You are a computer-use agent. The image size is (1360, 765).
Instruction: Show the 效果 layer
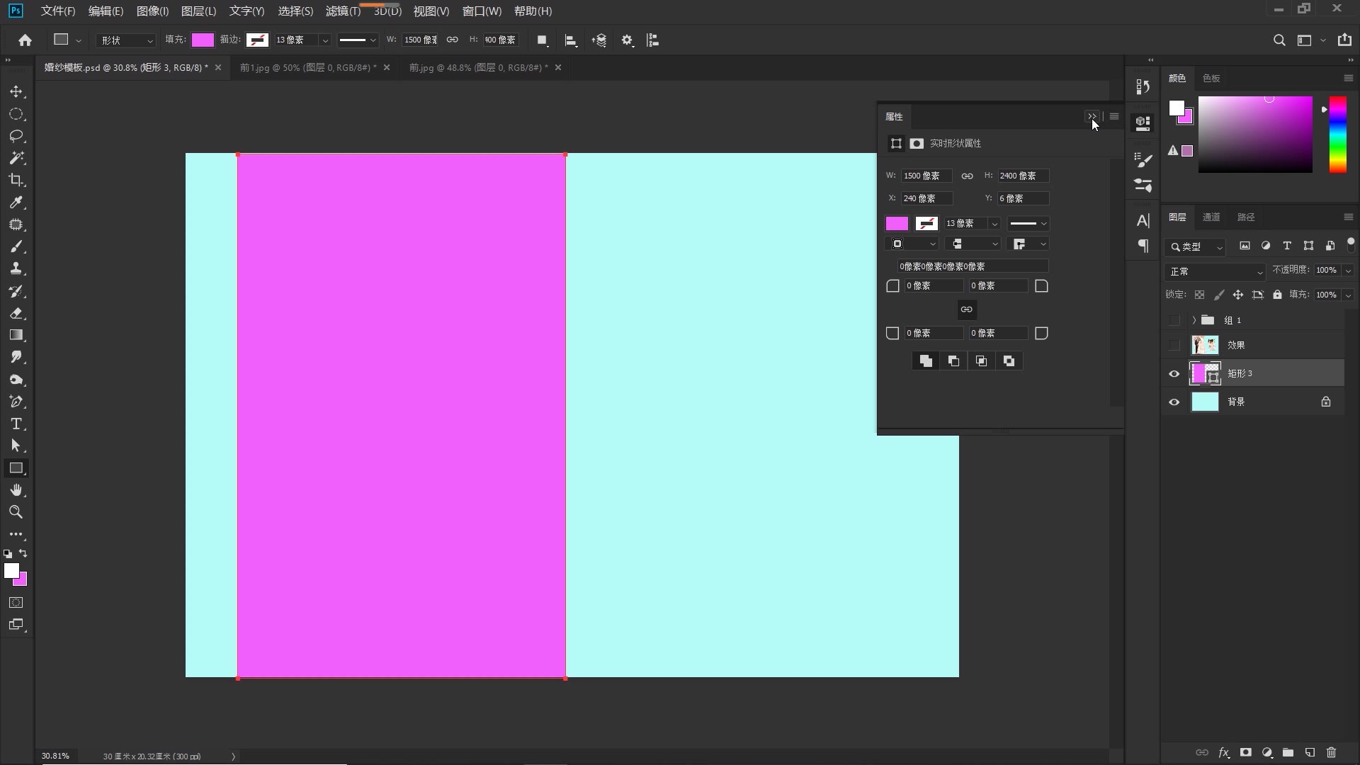click(x=1174, y=346)
